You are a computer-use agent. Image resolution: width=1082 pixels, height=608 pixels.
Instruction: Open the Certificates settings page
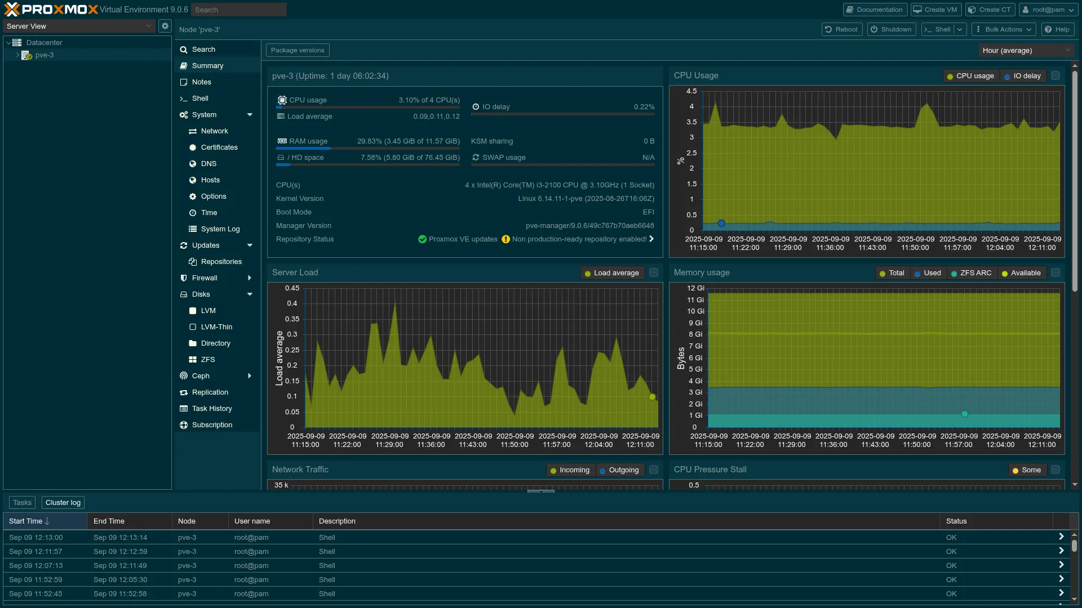point(219,147)
